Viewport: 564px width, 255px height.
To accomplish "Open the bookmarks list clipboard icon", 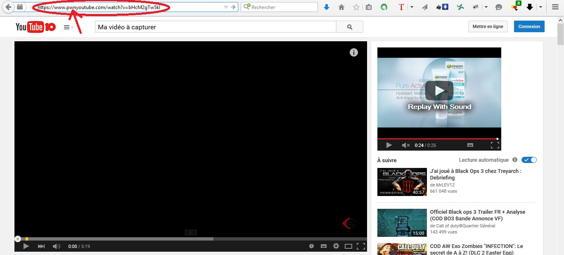I will pos(369,7).
